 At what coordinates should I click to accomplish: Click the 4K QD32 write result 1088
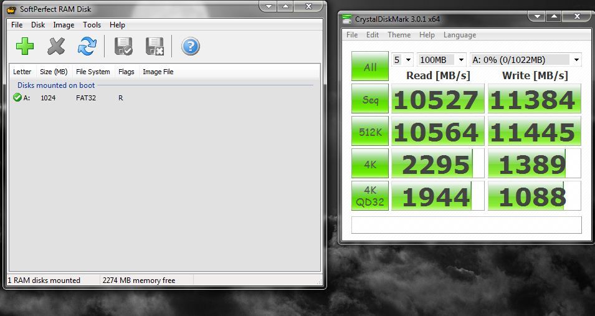pyautogui.click(x=535, y=196)
